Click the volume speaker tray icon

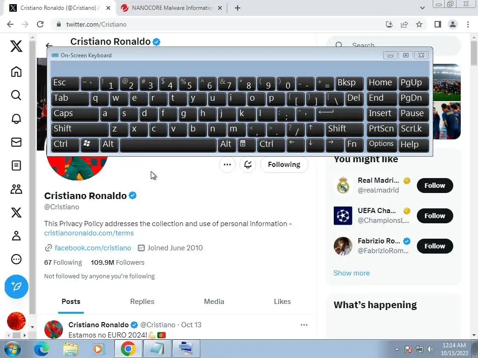point(430,349)
